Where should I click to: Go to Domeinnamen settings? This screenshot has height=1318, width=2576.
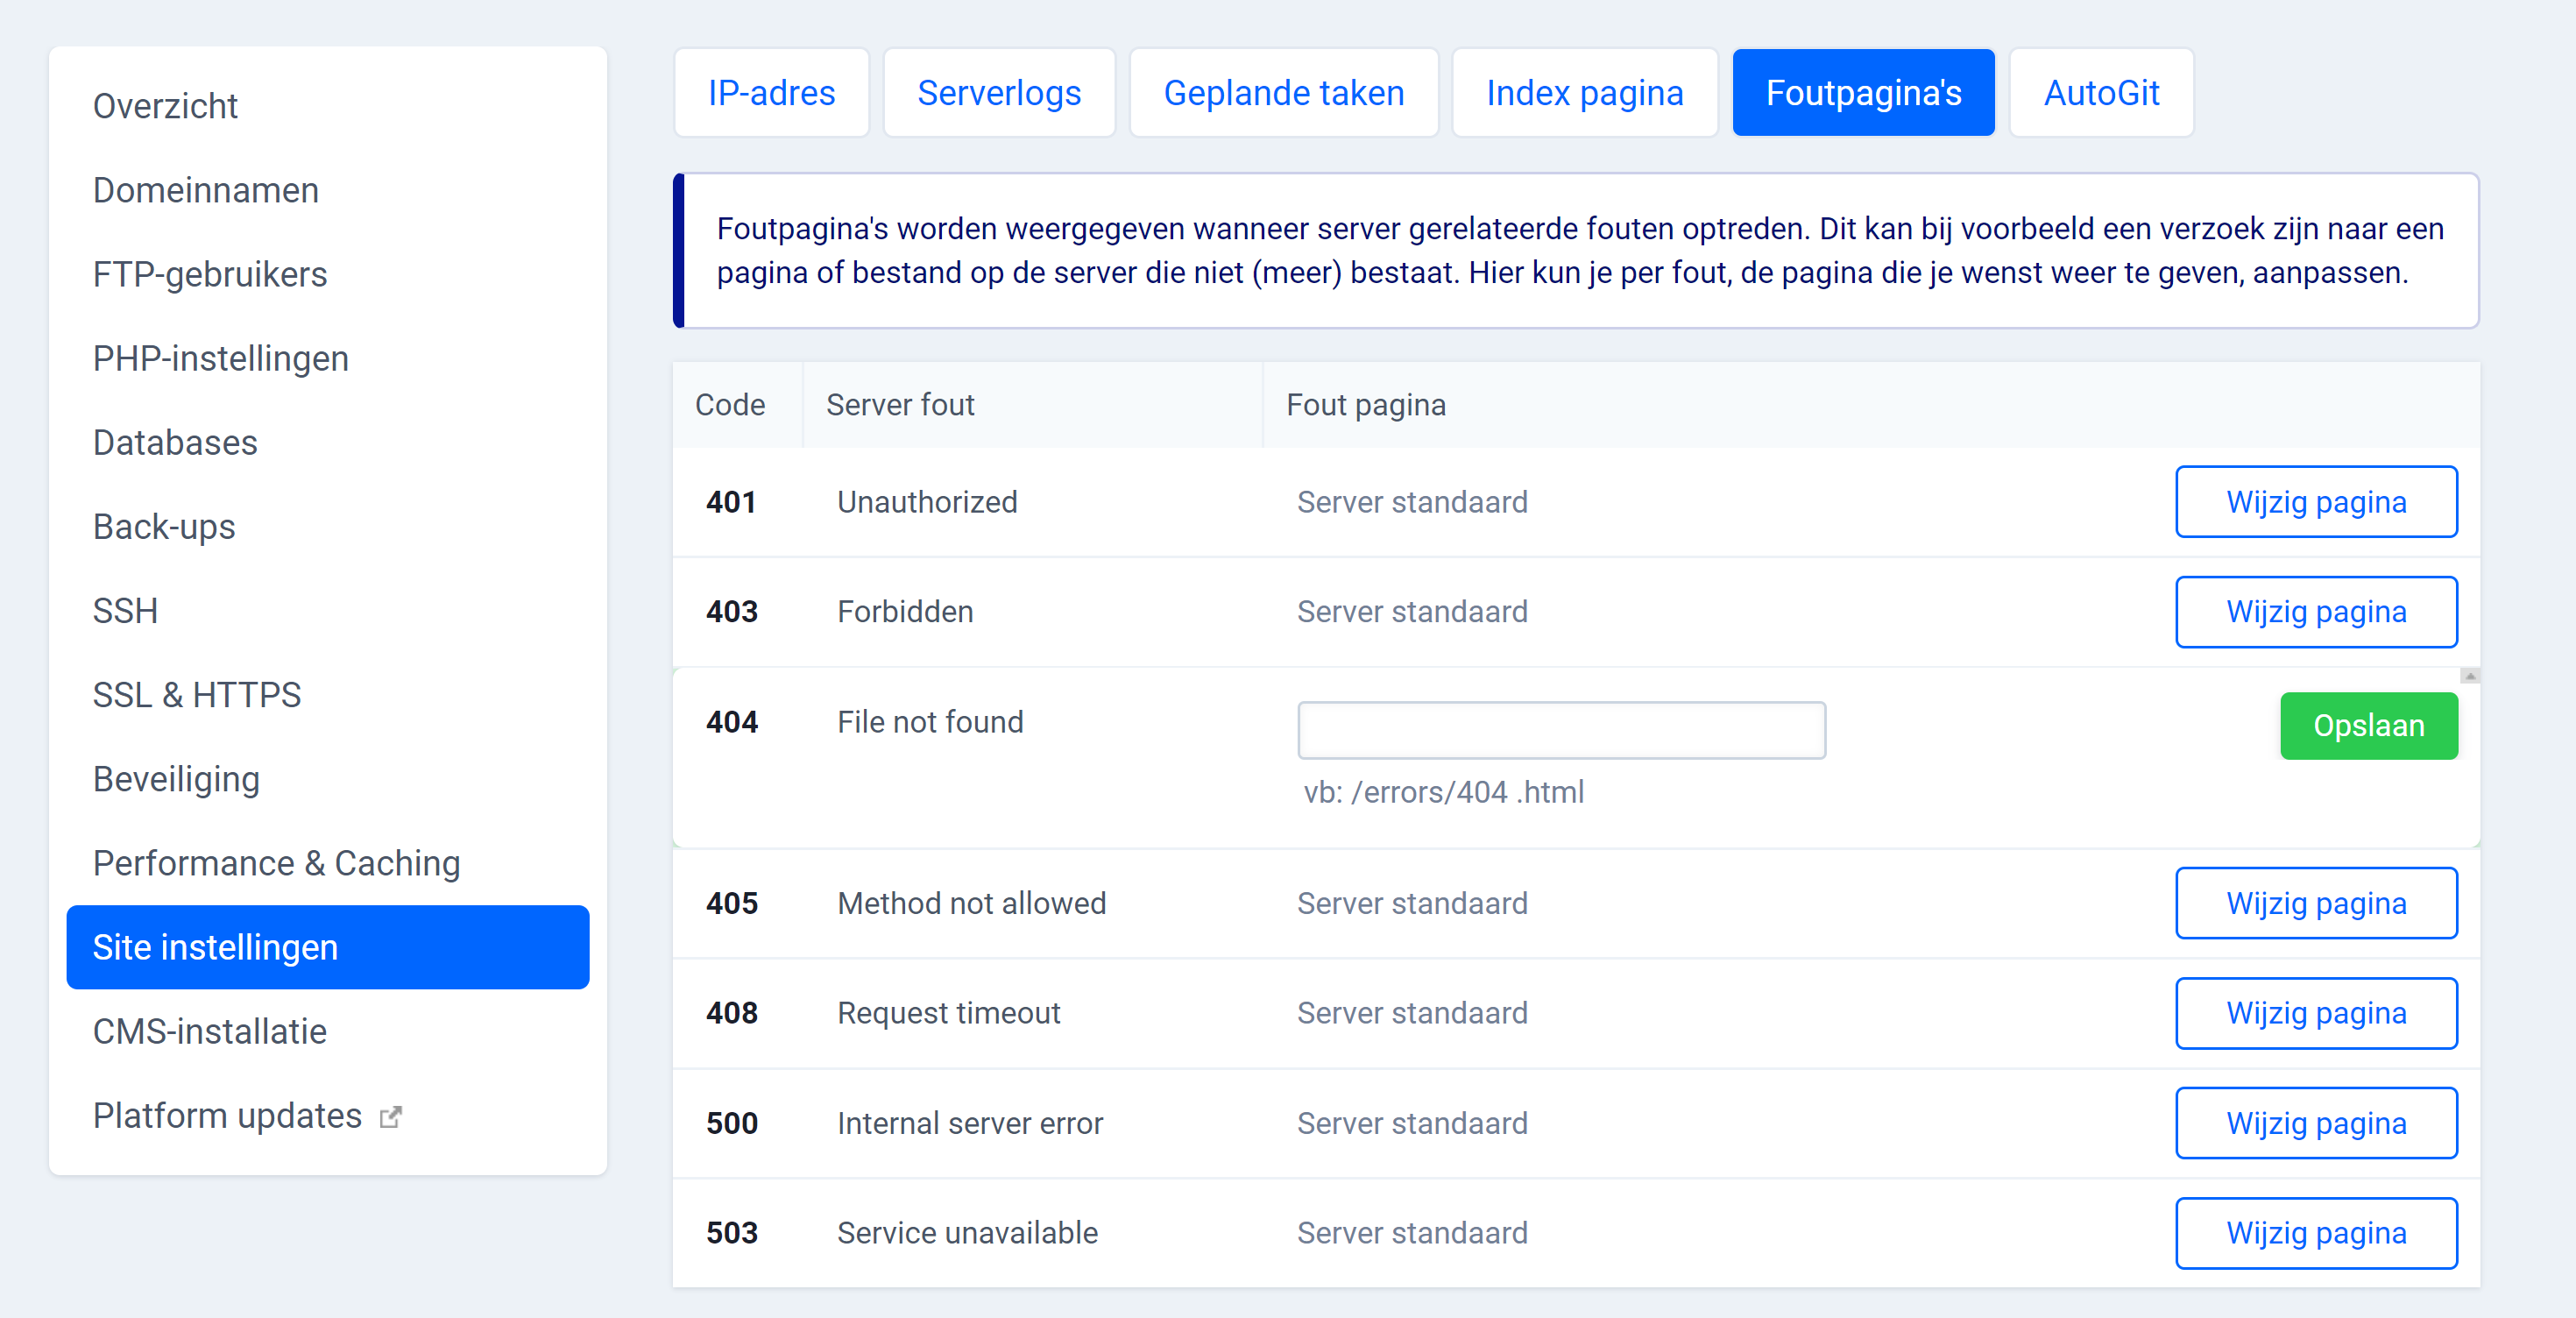click(205, 190)
